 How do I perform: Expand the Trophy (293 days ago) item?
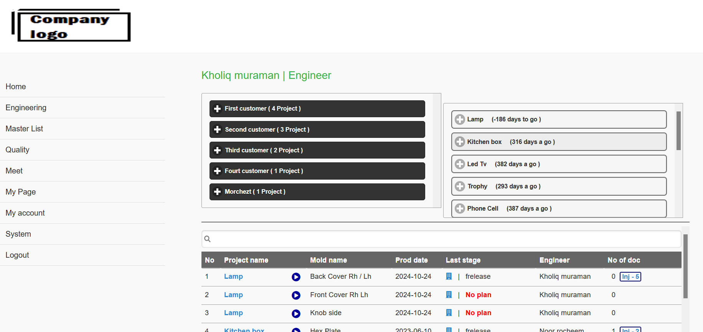(559, 186)
